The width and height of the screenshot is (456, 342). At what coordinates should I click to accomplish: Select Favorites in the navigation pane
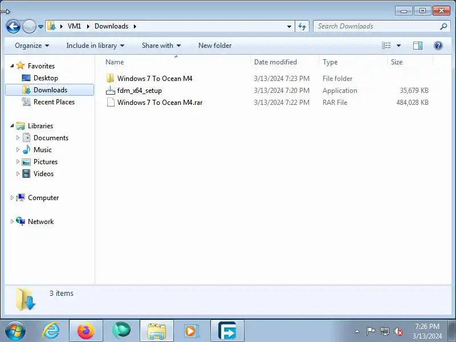click(41, 66)
